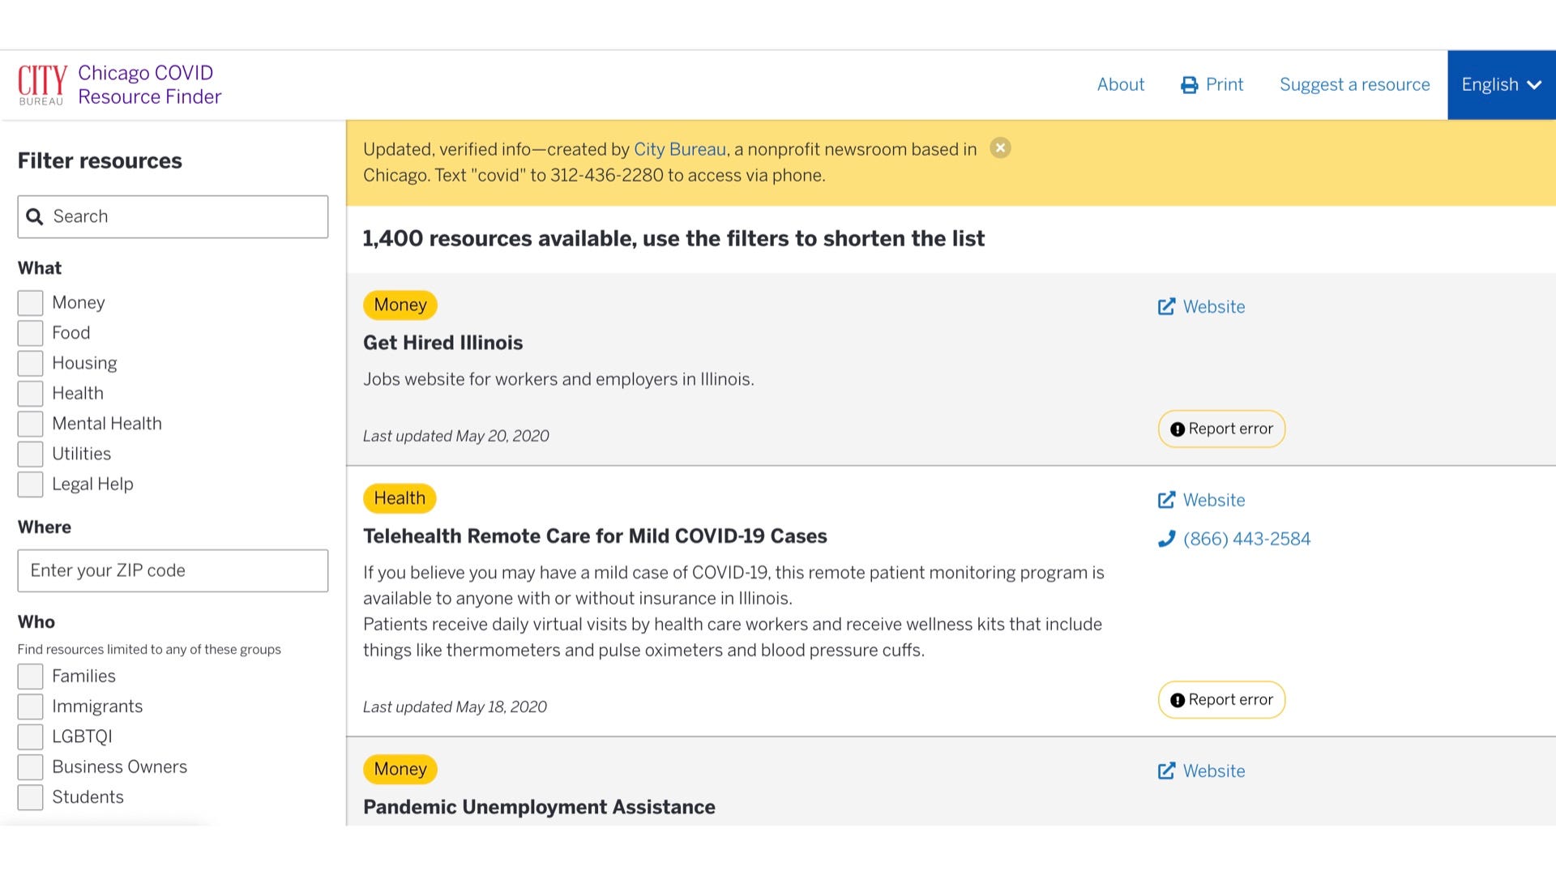Follow the City Bureau link in banner
The image size is (1556, 875).
coord(679,149)
